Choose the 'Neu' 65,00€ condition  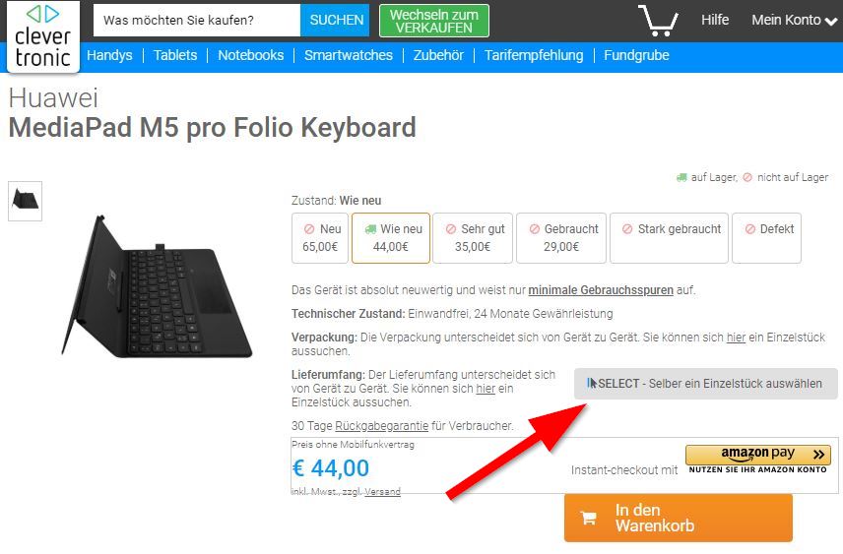point(320,238)
